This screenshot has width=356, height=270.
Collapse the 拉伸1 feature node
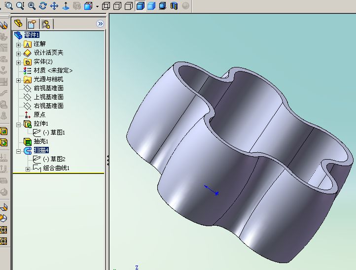tap(19, 125)
